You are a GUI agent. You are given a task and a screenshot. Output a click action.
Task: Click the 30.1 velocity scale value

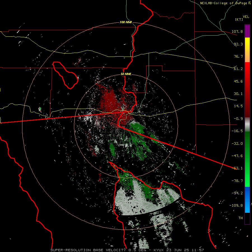[x=238, y=94]
